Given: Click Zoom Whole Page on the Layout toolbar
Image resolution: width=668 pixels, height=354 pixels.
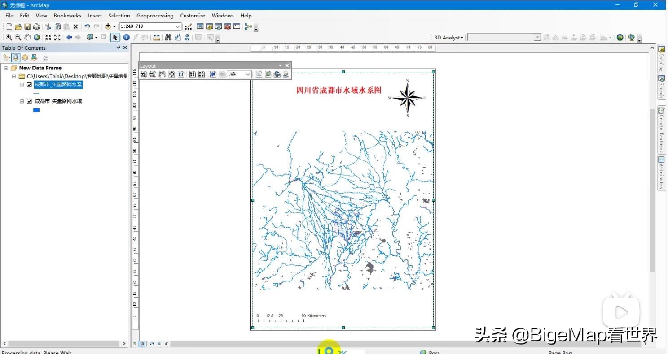Looking at the screenshot, I should click(x=172, y=74).
